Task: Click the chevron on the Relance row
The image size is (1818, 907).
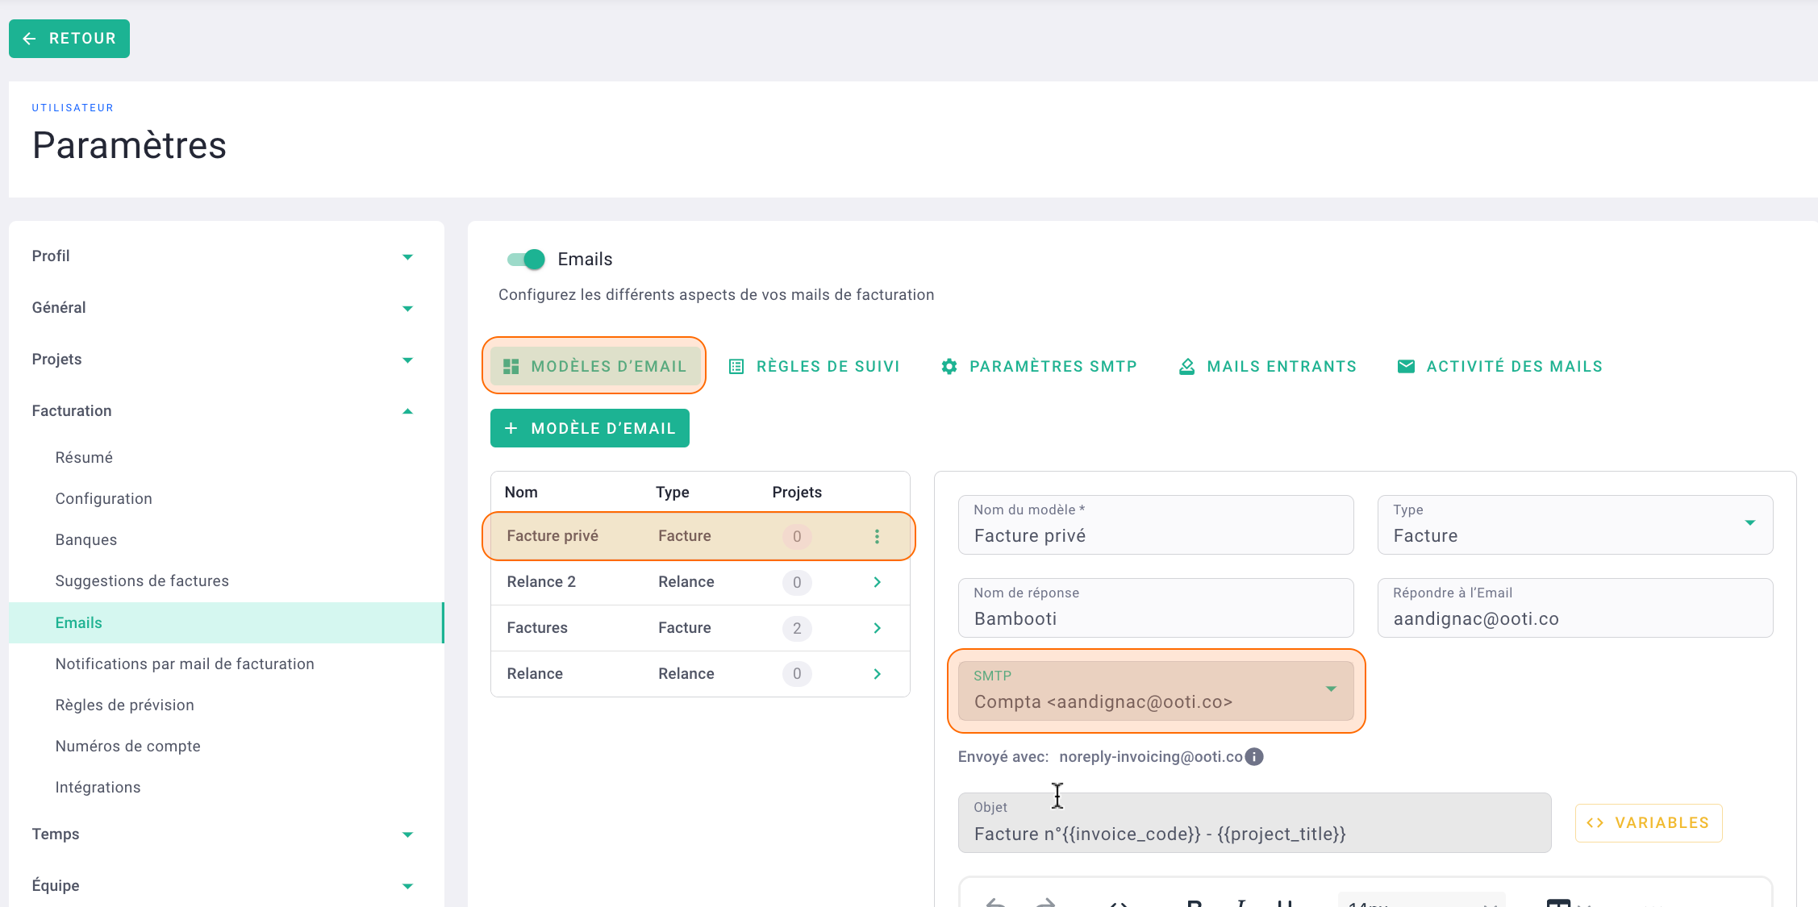Action: (x=877, y=674)
